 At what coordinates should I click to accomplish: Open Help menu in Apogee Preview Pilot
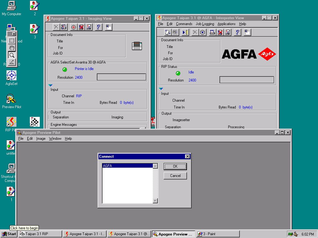68,139
